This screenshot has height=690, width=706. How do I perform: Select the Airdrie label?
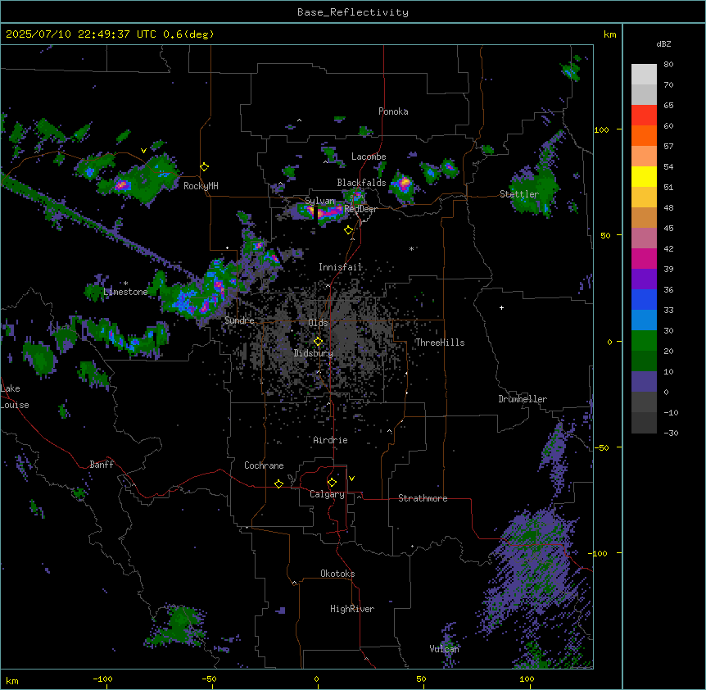330,440
